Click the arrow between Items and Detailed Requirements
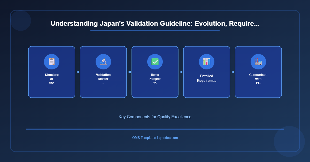The image size is (310, 162). 181,72
